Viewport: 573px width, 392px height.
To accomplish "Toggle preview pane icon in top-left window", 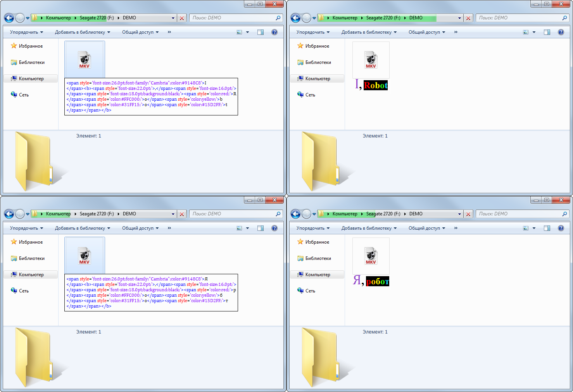I will [261, 32].
